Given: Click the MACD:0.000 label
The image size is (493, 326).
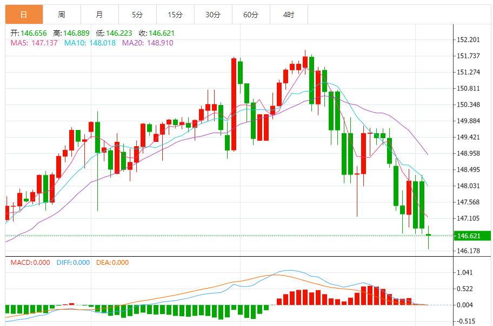Looking at the screenshot, I should click(x=30, y=263).
